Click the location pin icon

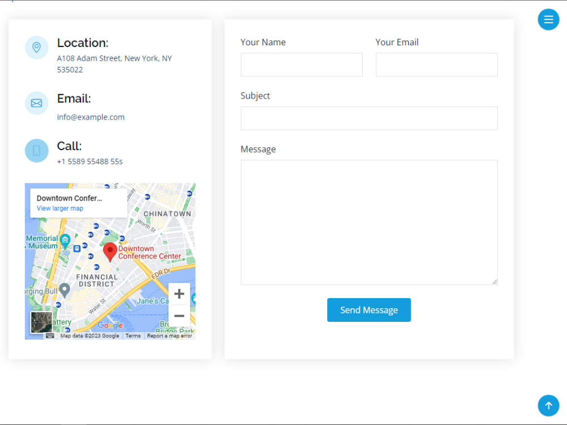(x=36, y=48)
